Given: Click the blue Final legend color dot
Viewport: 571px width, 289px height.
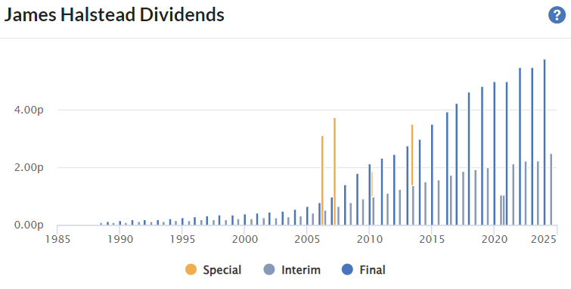Looking at the screenshot, I should click(x=347, y=270).
